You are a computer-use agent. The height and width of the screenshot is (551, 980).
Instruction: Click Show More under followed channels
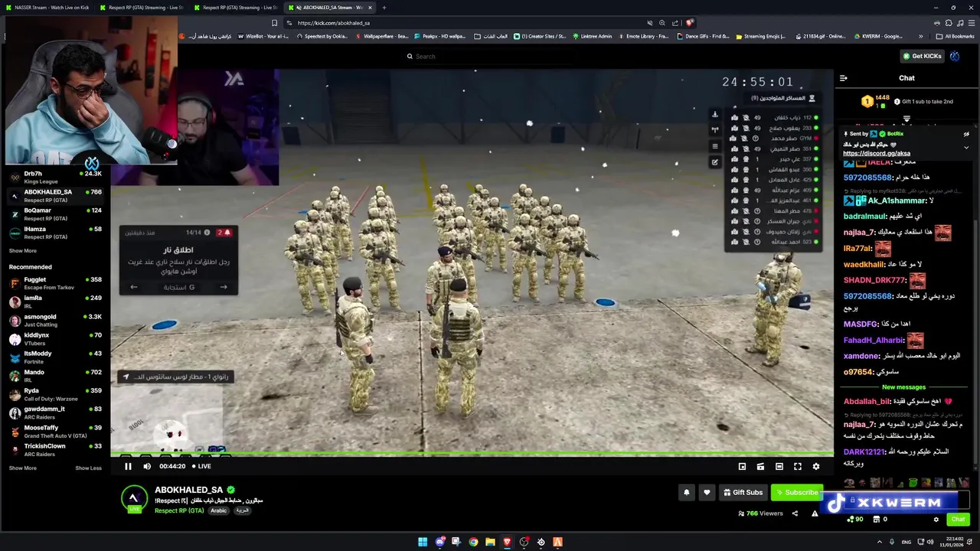tap(22, 251)
